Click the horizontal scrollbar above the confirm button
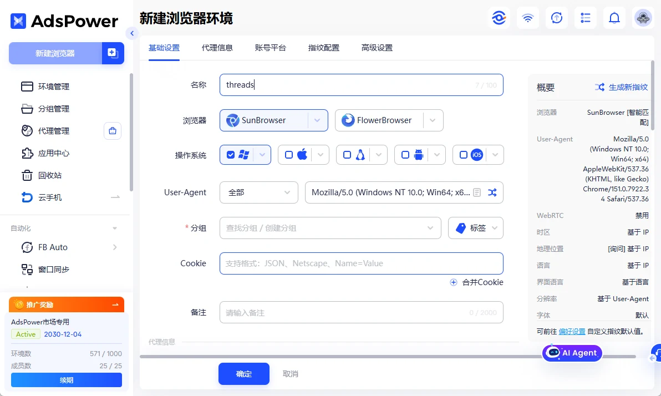The height and width of the screenshot is (396, 661). [388, 357]
